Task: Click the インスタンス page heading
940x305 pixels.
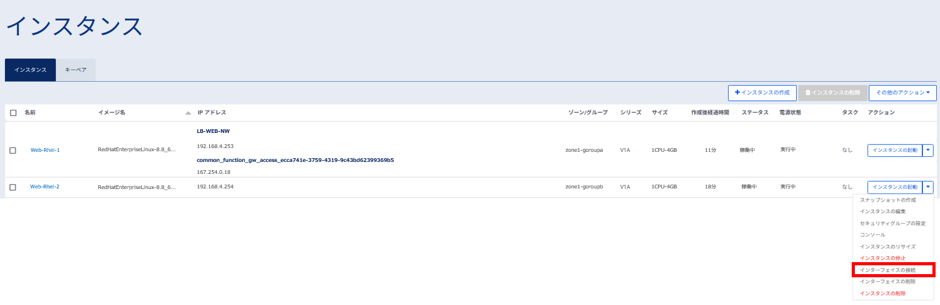Action: click(x=74, y=26)
